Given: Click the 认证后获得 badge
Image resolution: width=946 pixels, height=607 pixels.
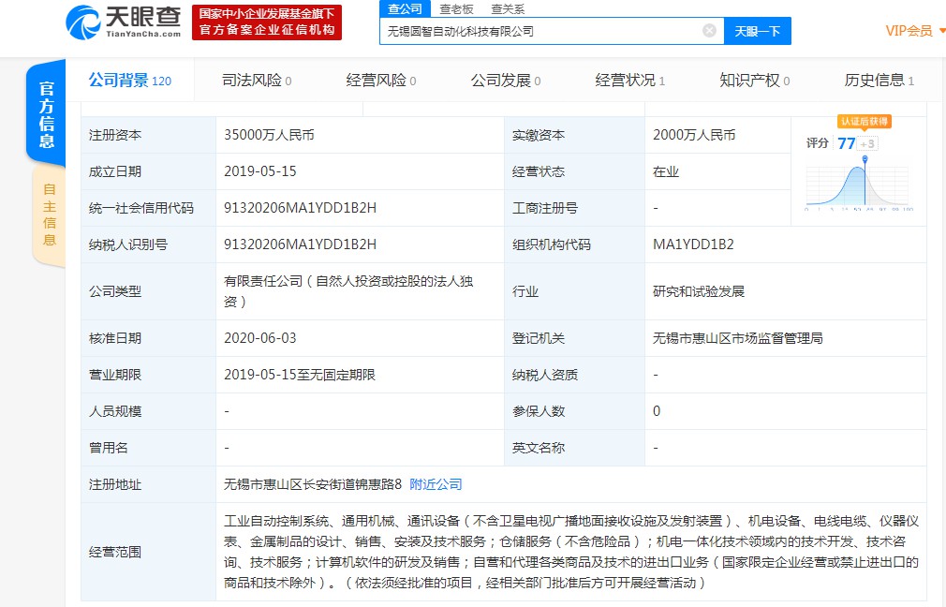Looking at the screenshot, I should (864, 121).
